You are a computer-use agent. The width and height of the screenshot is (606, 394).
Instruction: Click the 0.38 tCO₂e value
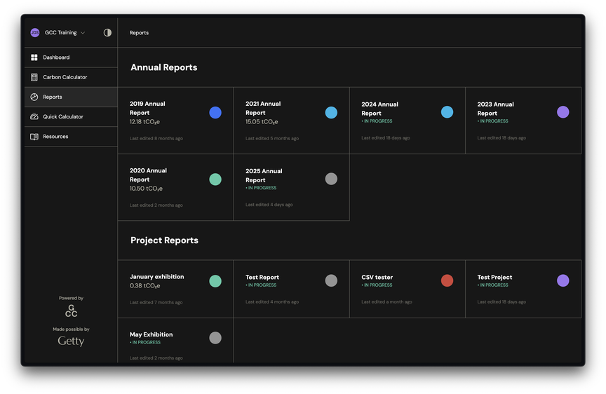tap(145, 285)
